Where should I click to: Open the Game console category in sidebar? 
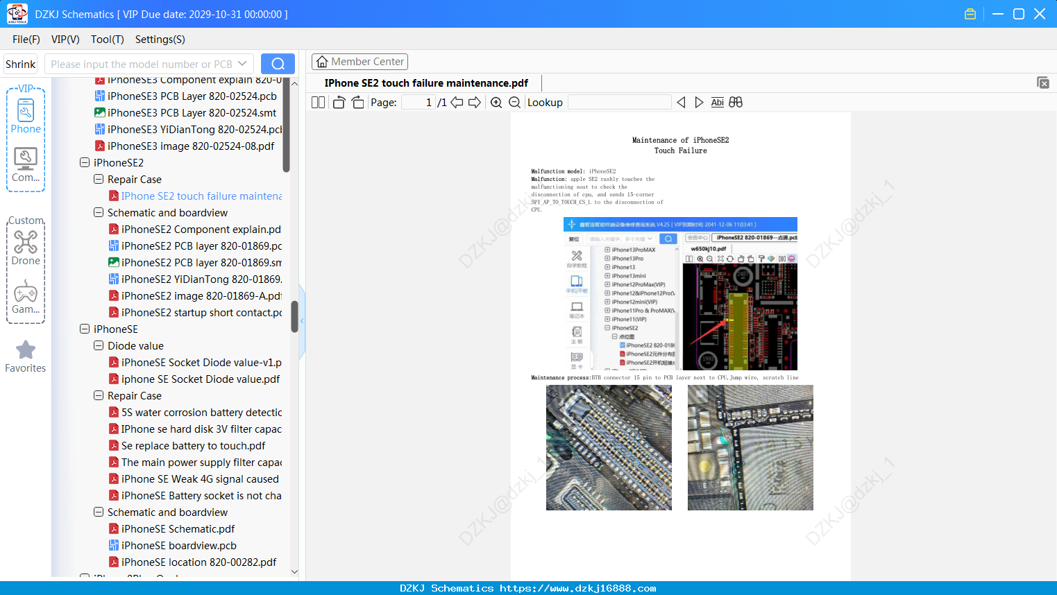(26, 297)
